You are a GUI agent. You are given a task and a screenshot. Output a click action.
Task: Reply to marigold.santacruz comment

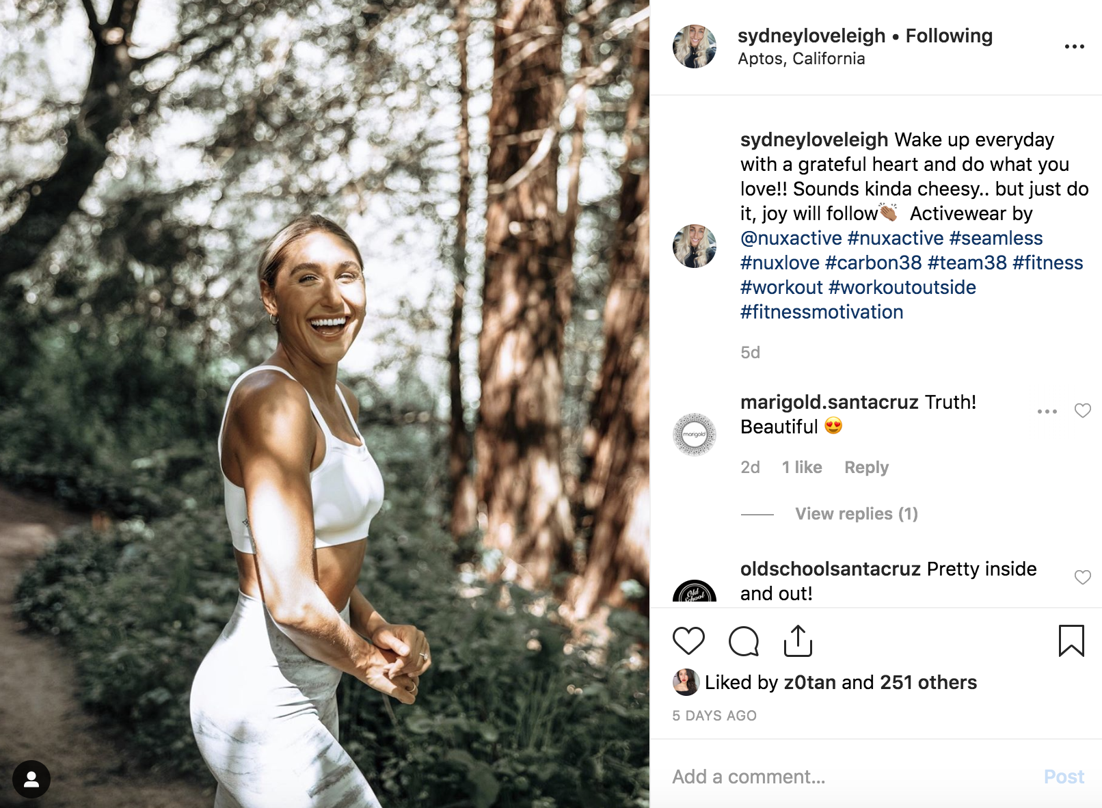click(x=866, y=468)
